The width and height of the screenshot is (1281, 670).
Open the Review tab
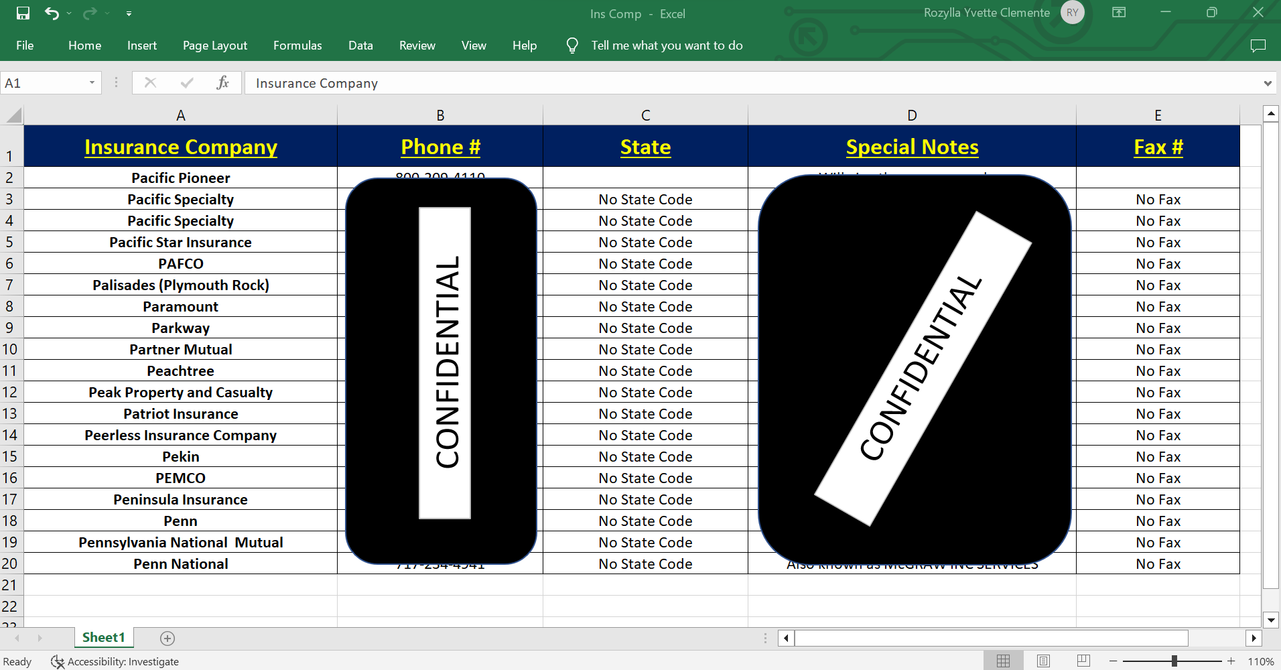coord(417,46)
